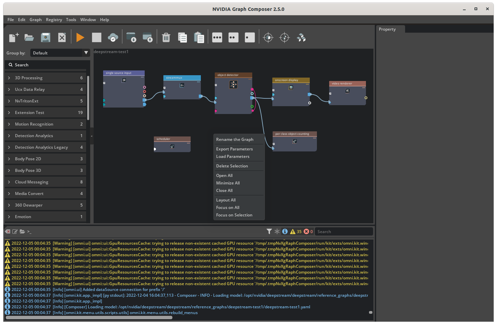Screen dimensions: 497x325
Task: Click the component list vertical scrollbar
Action: [x=88, y=98]
